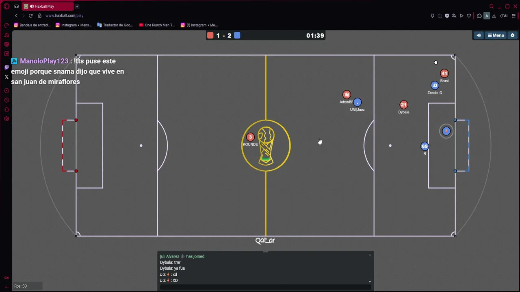Go back to the previous page
The image size is (520, 292).
point(16,15)
